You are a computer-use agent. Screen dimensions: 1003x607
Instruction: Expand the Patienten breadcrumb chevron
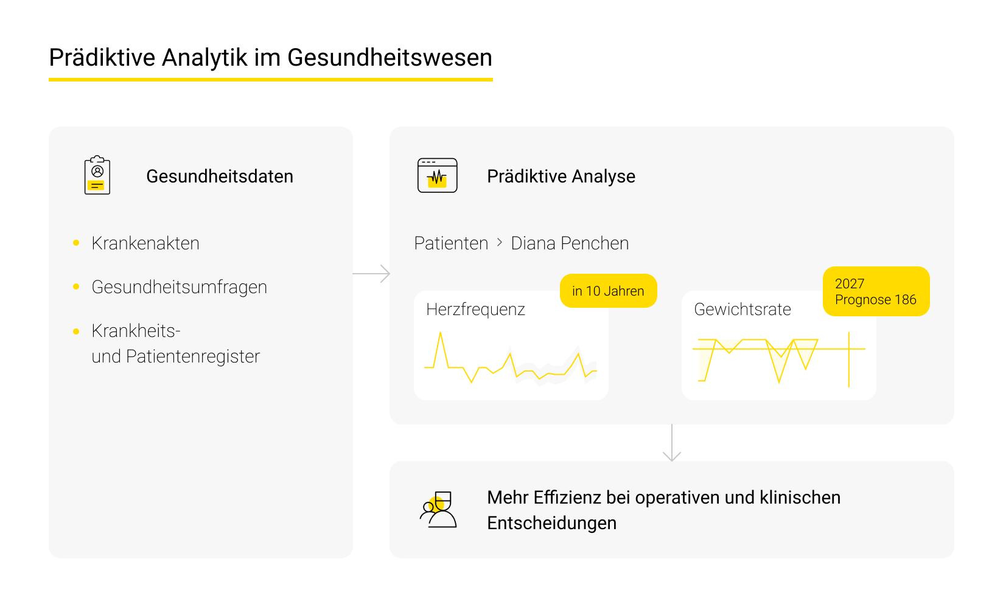(498, 243)
